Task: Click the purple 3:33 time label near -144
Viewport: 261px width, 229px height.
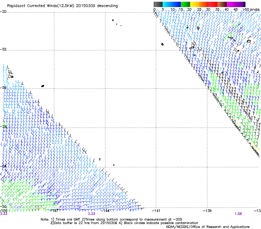Action: click(92, 214)
